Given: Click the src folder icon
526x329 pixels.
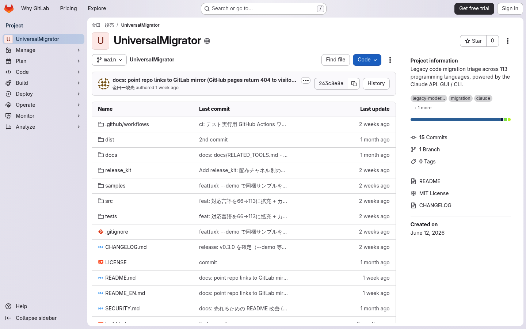Looking at the screenshot, I should 101,201.
